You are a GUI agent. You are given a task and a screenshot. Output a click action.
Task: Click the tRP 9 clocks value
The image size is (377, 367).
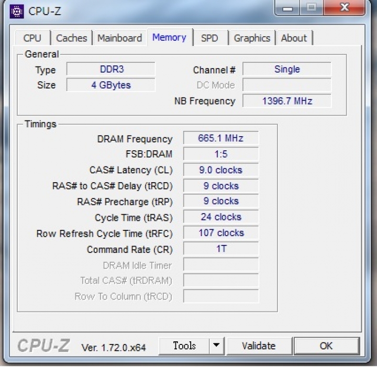tap(221, 201)
